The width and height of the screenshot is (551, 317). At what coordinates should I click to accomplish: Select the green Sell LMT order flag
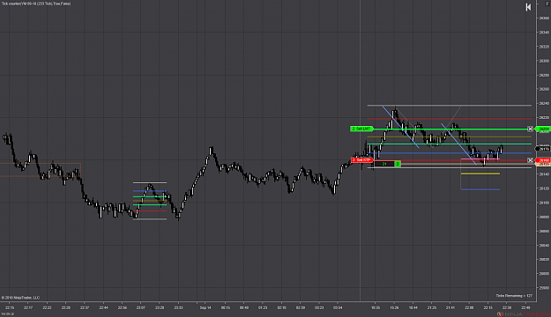pyautogui.click(x=361, y=129)
